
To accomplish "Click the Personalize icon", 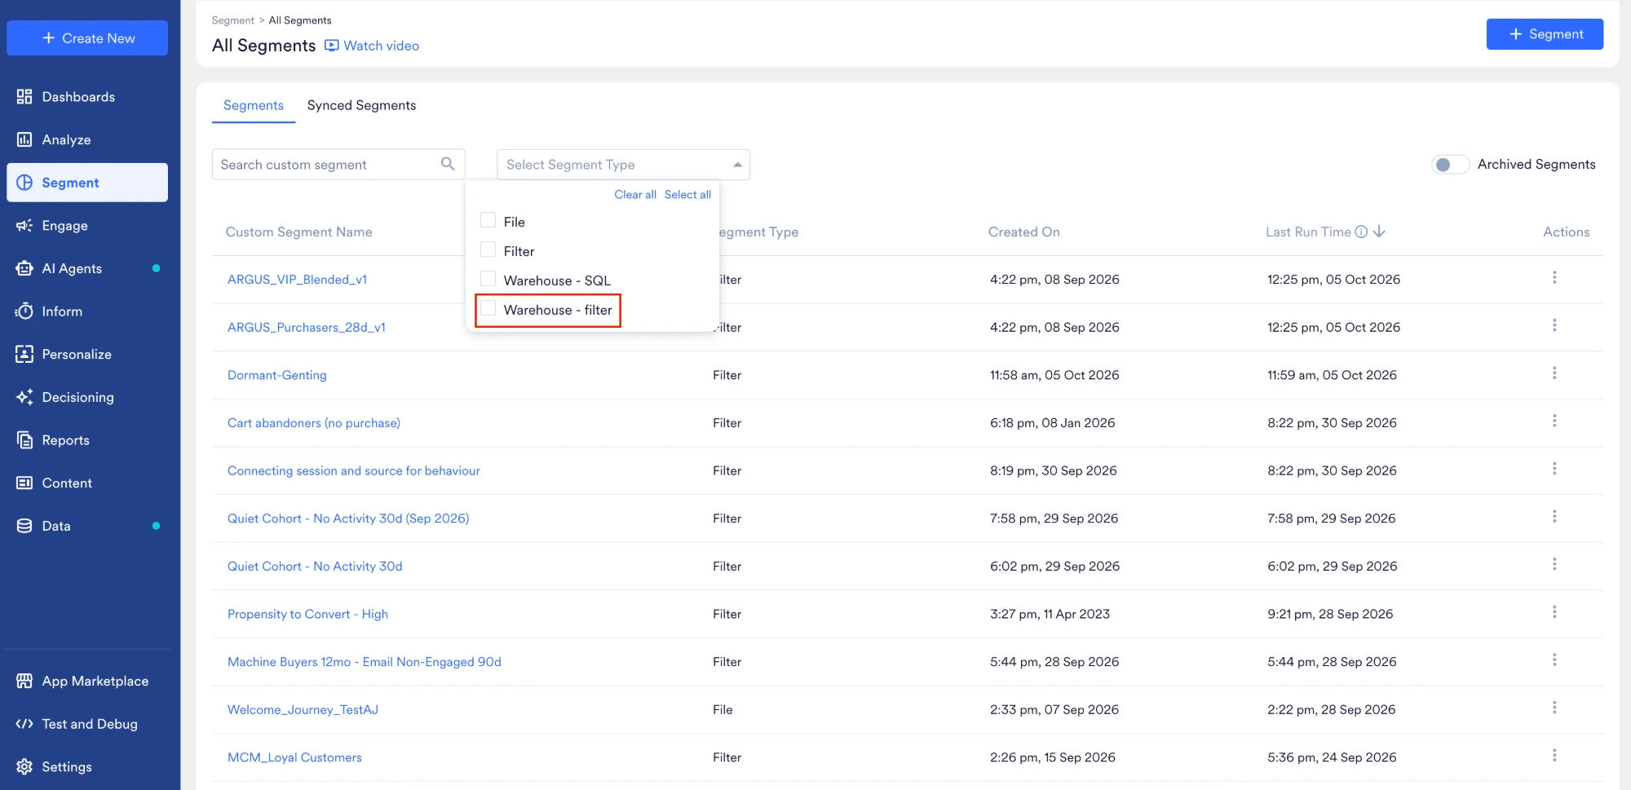I will (24, 355).
